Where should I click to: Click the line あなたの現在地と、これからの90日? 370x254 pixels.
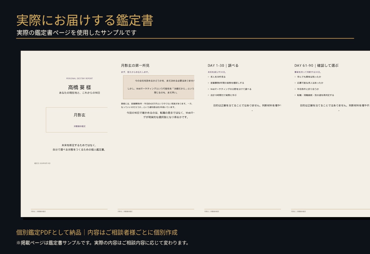(79, 93)
